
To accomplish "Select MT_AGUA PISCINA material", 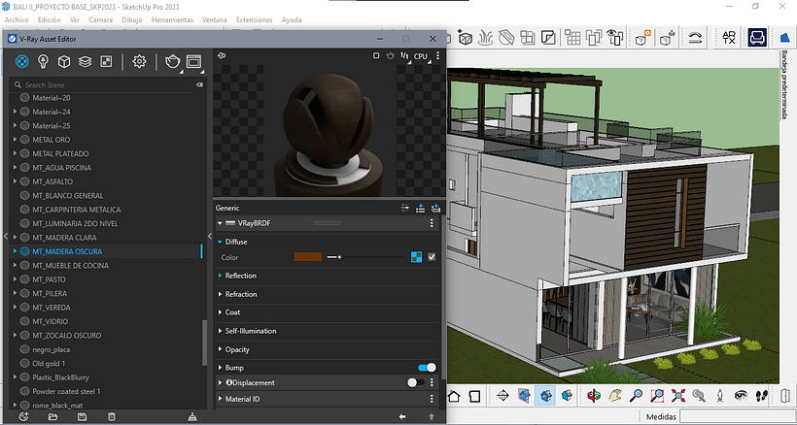I will point(61,167).
